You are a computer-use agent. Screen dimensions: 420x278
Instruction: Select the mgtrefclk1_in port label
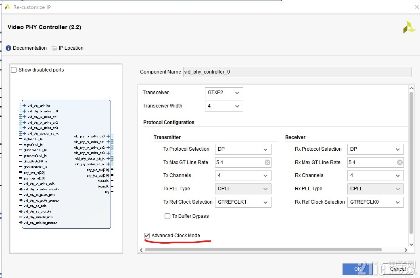coord(33,145)
